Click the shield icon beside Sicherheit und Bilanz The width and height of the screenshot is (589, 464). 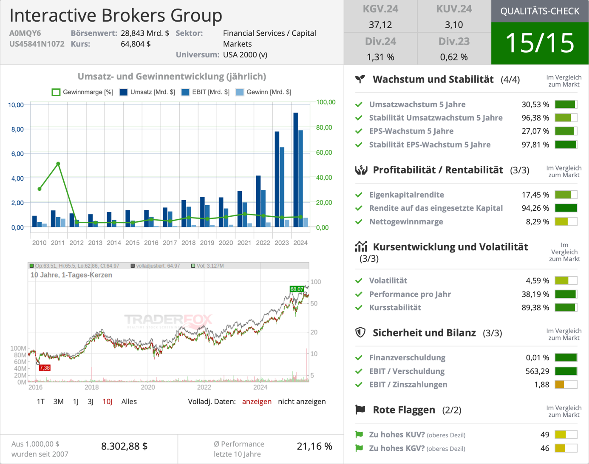[x=360, y=332]
